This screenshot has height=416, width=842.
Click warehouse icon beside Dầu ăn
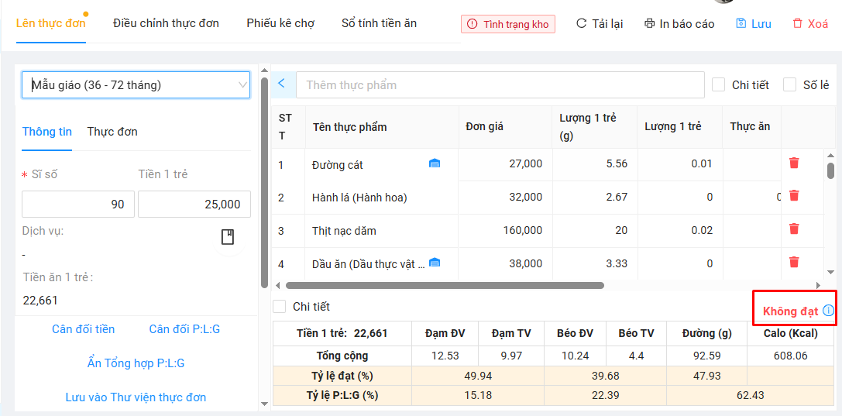coord(435,263)
